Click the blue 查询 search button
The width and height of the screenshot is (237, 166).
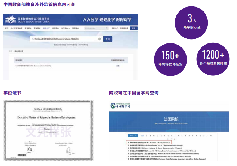(108, 39)
